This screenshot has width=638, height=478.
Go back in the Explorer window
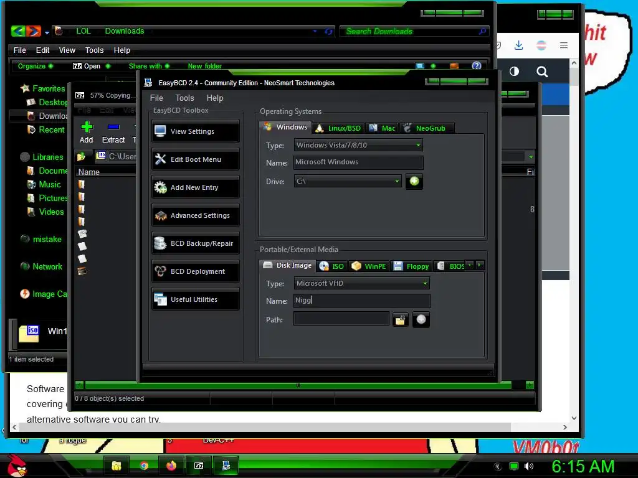pos(18,31)
